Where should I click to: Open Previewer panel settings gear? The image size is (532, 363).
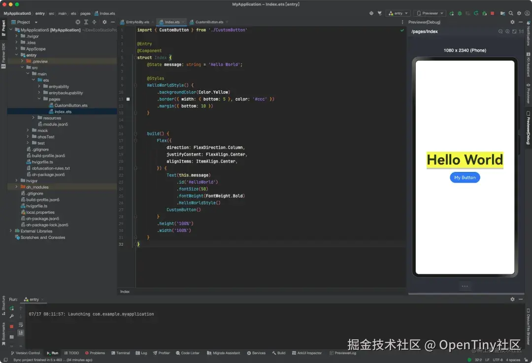(512, 22)
